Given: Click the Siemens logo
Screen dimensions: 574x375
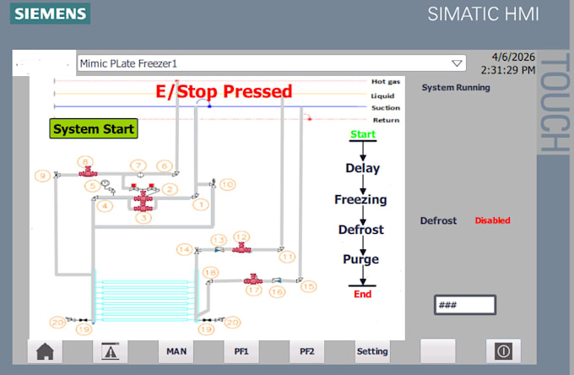Looking at the screenshot, I should 50,14.
